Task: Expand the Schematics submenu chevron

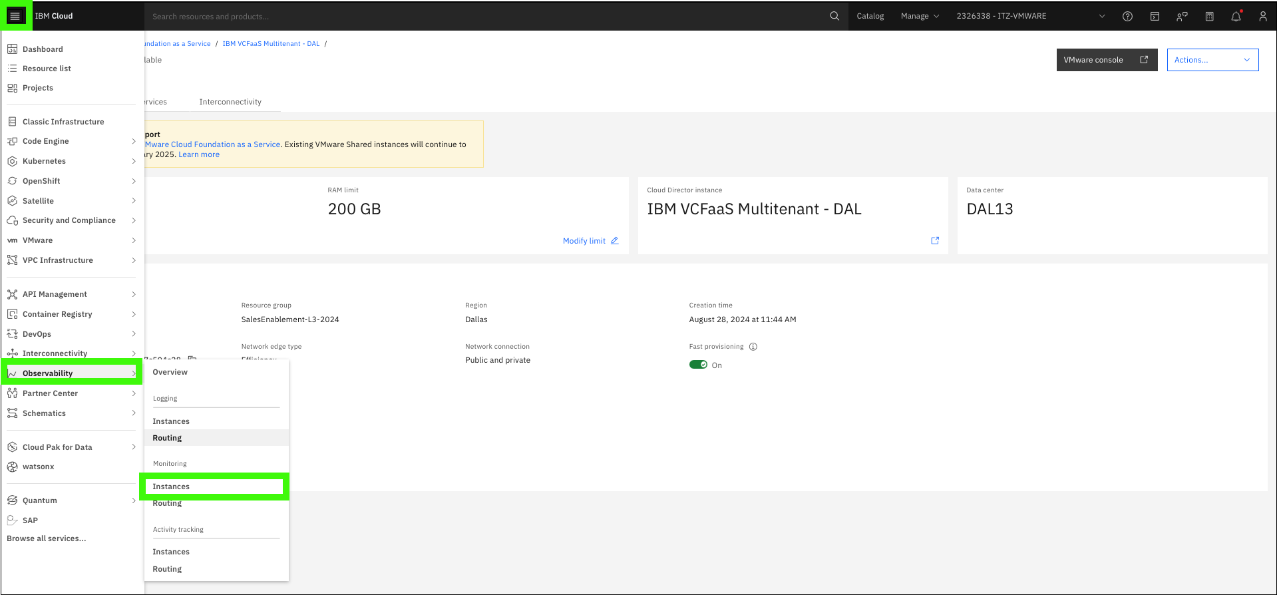Action: click(x=134, y=413)
